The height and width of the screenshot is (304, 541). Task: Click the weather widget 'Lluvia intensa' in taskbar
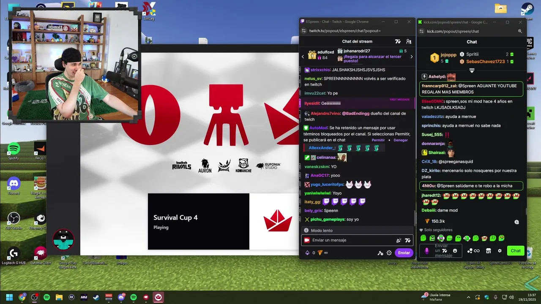pyautogui.click(x=436, y=297)
